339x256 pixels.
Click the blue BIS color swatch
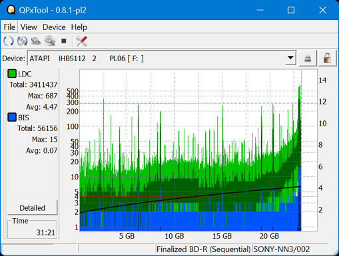click(x=12, y=117)
